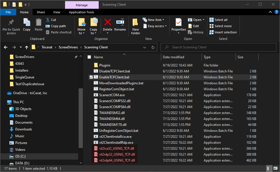
Task: Collapse the ribbon with the chevron arrow
Action: (270, 12)
